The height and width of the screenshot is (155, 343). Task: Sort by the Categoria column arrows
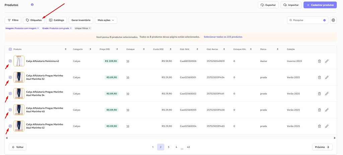tap(90, 49)
